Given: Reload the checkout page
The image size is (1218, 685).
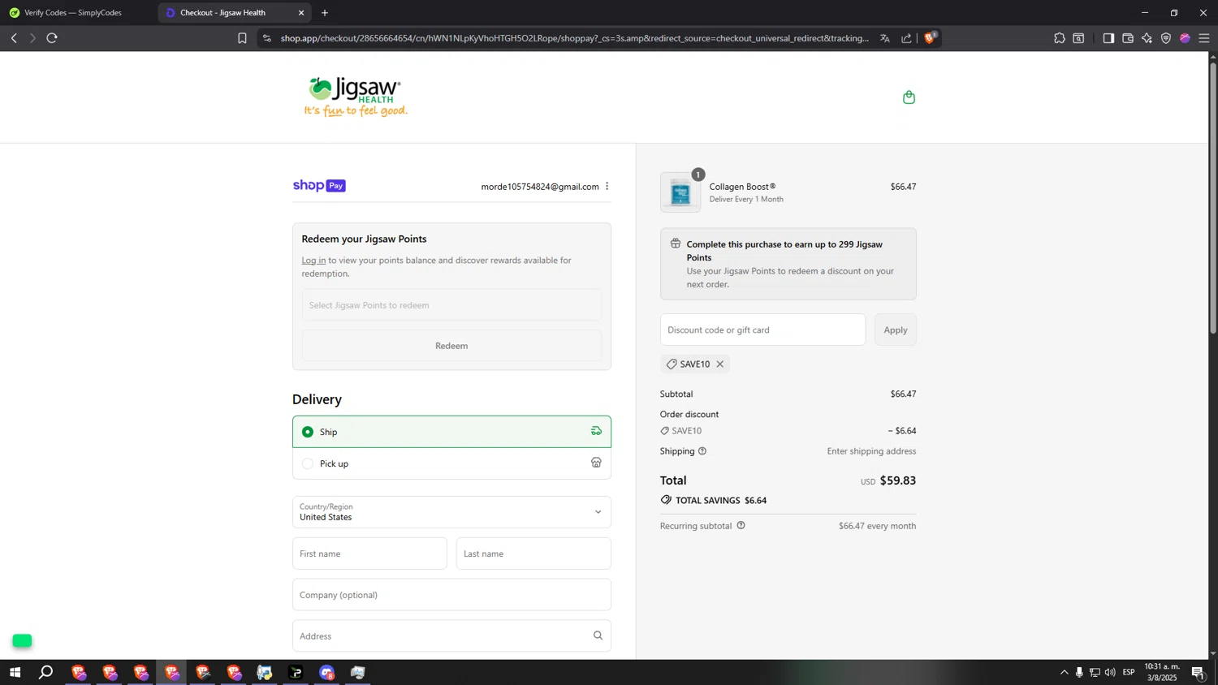Looking at the screenshot, I should pyautogui.click(x=52, y=38).
